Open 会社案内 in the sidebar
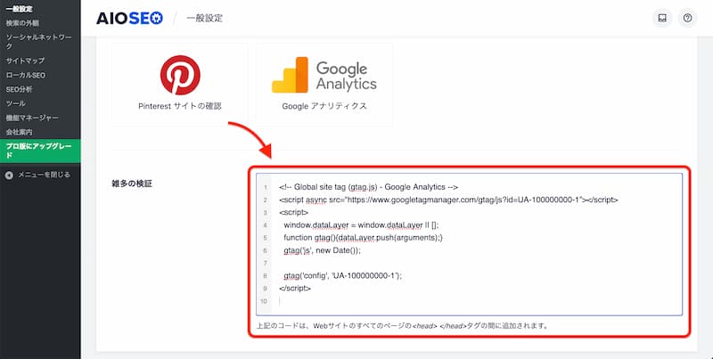The height and width of the screenshot is (359, 713). pos(19,132)
